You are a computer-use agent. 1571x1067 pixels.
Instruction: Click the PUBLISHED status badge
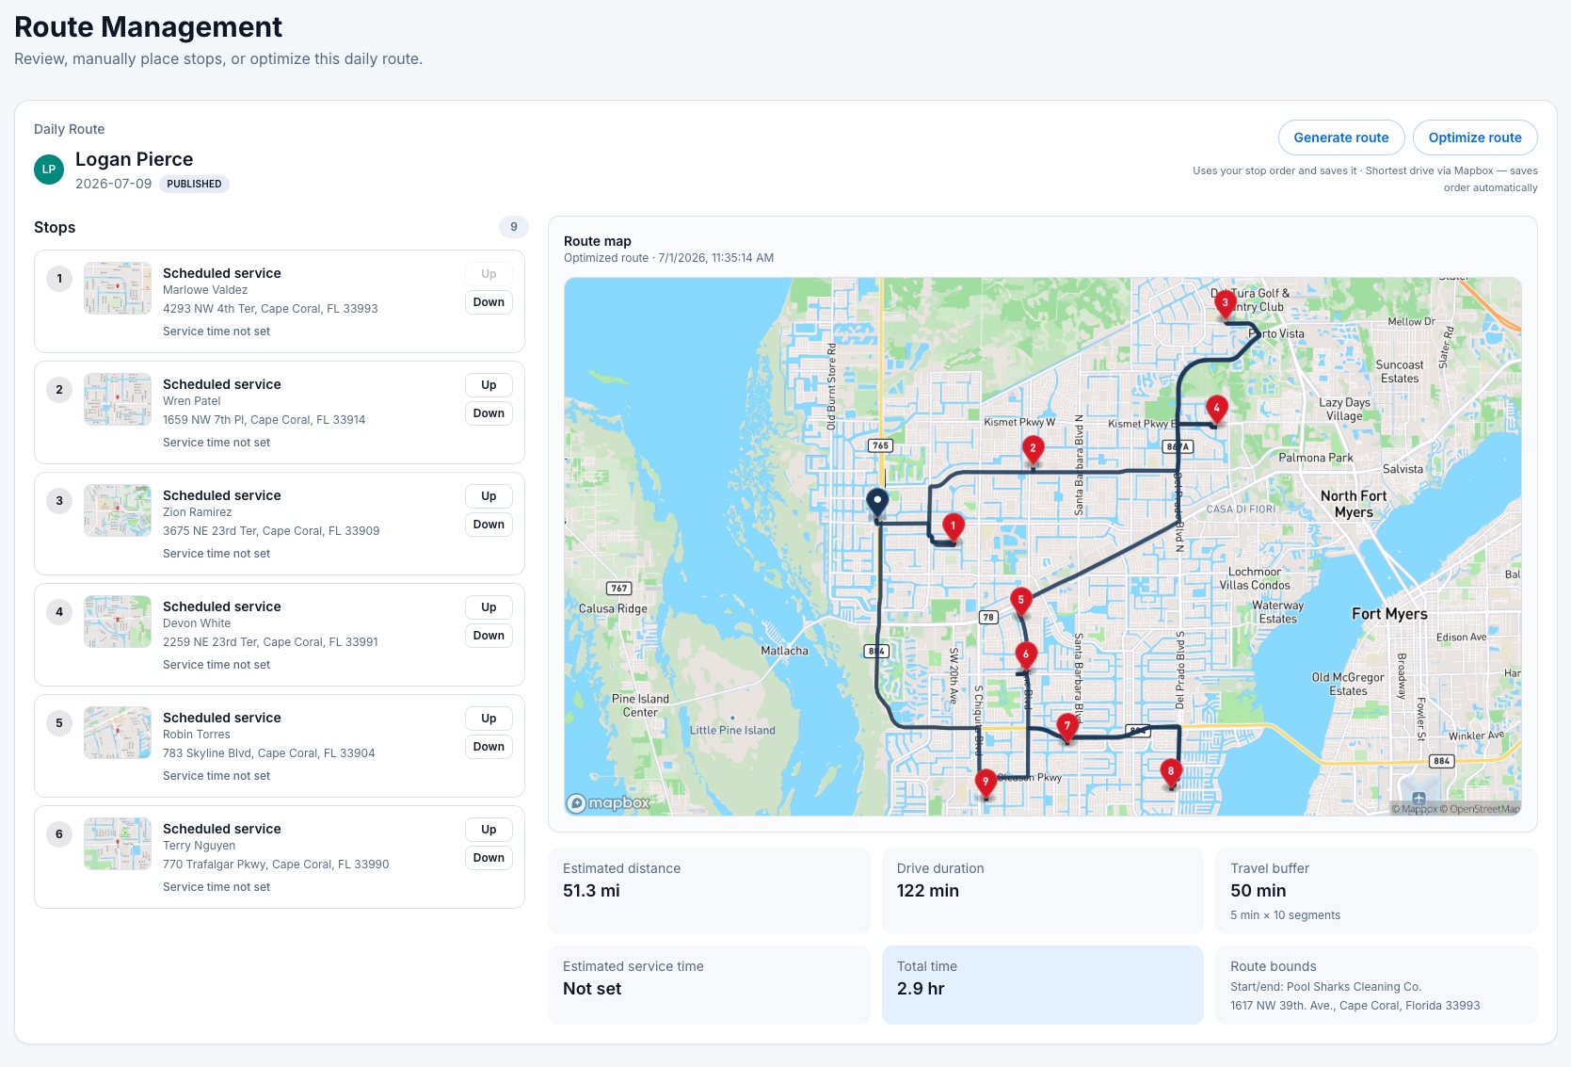[194, 184]
